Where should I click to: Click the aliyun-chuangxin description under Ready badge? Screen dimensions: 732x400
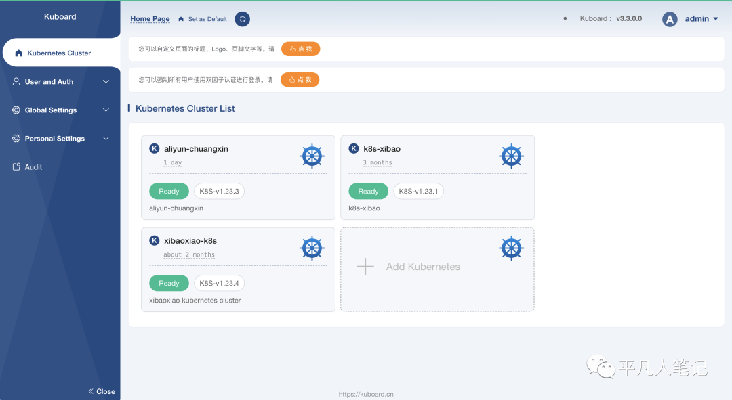point(176,208)
